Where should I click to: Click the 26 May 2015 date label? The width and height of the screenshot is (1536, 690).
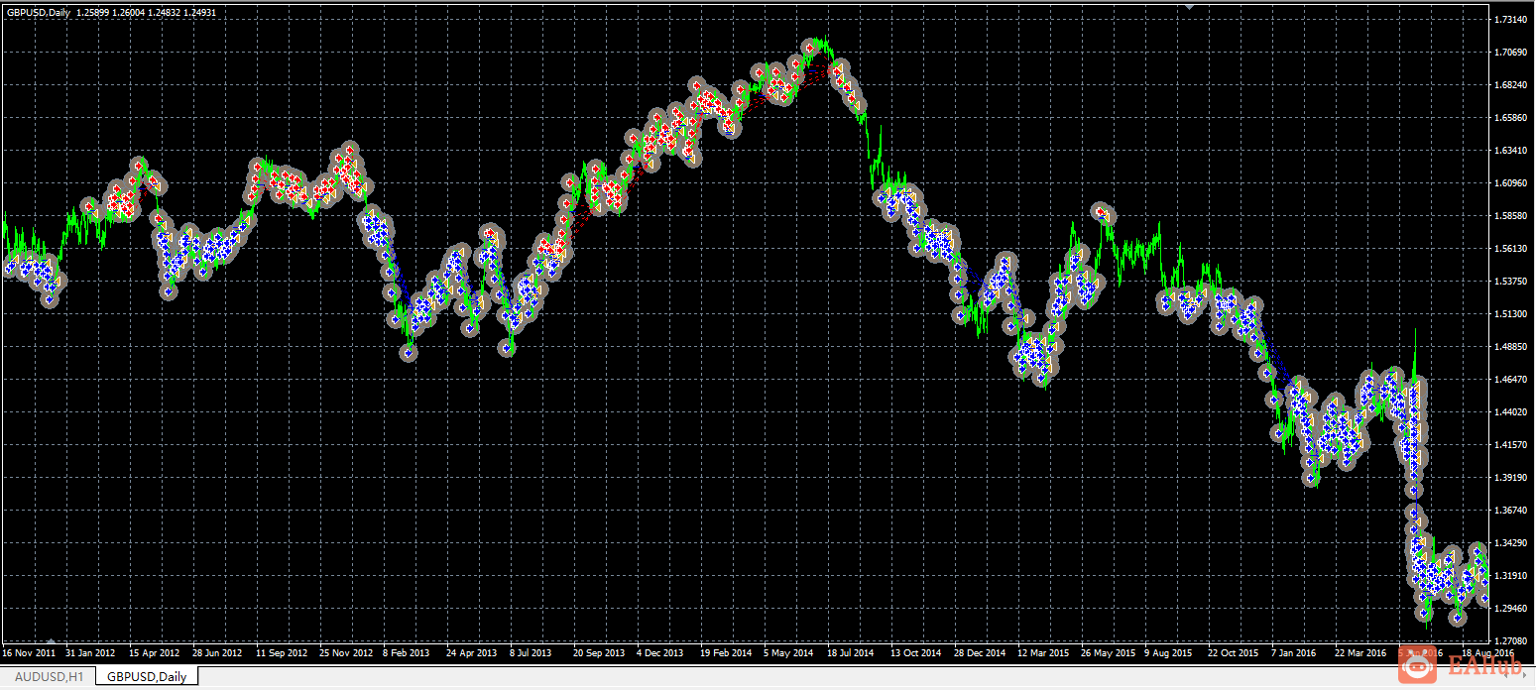(x=1108, y=653)
